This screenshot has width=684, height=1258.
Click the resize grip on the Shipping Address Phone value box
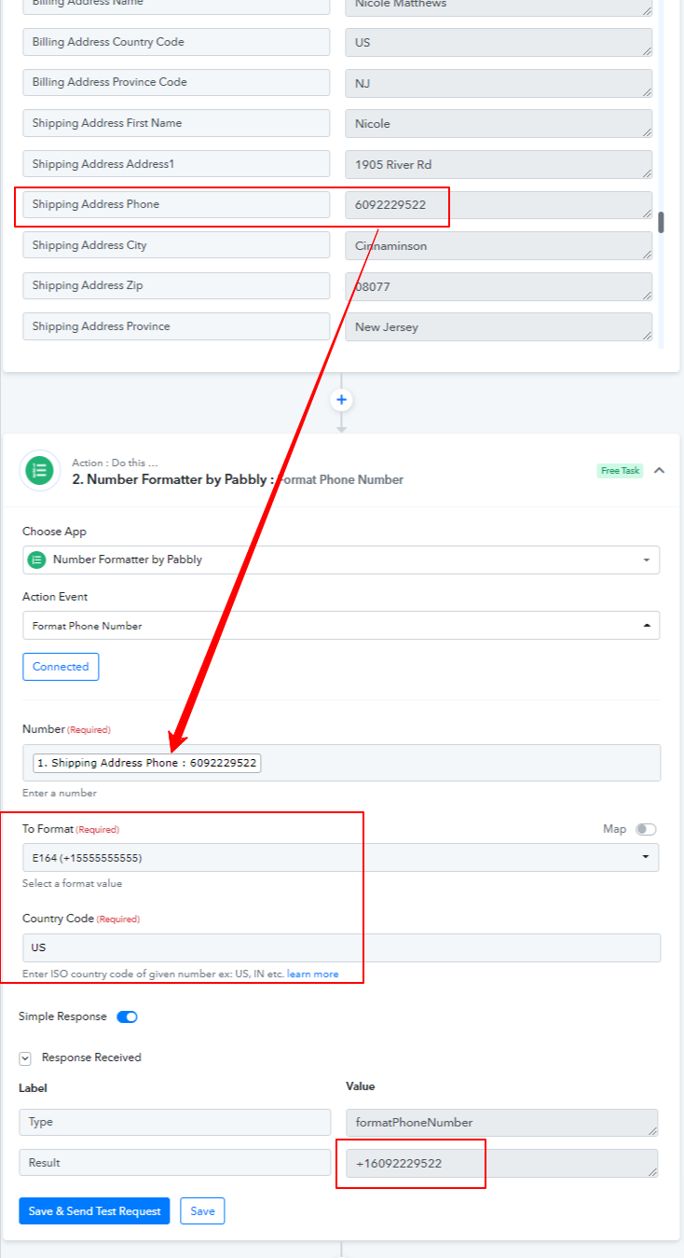pyautogui.click(x=646, y=213)
